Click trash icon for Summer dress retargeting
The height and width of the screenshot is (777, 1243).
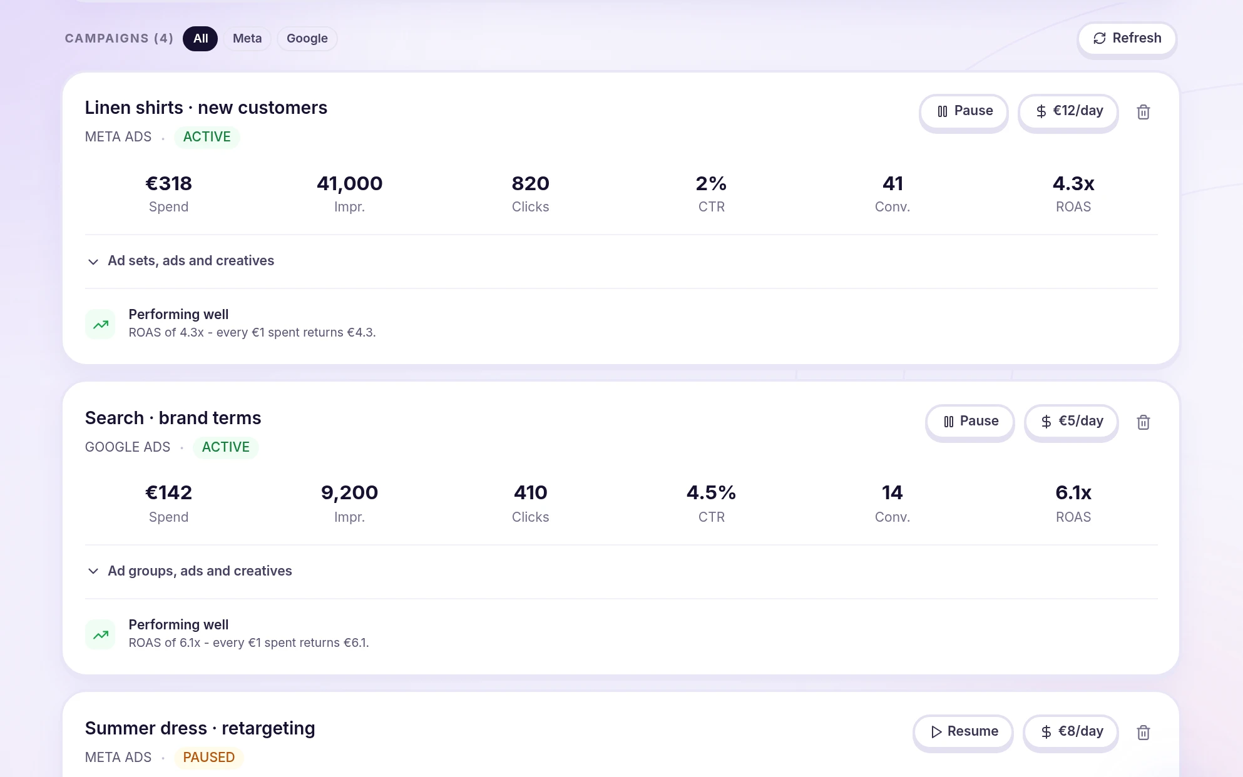[x=1143, y=733]
